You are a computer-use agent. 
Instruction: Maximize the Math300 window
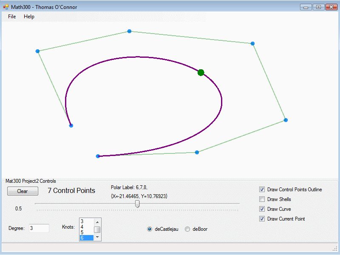pos(318,7)
